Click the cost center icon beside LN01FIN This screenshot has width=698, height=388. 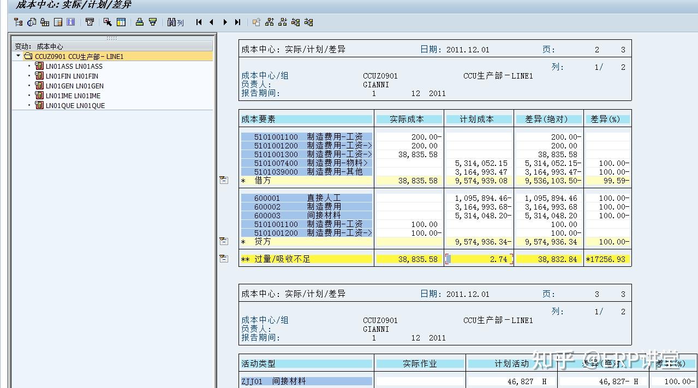(39, 76)
